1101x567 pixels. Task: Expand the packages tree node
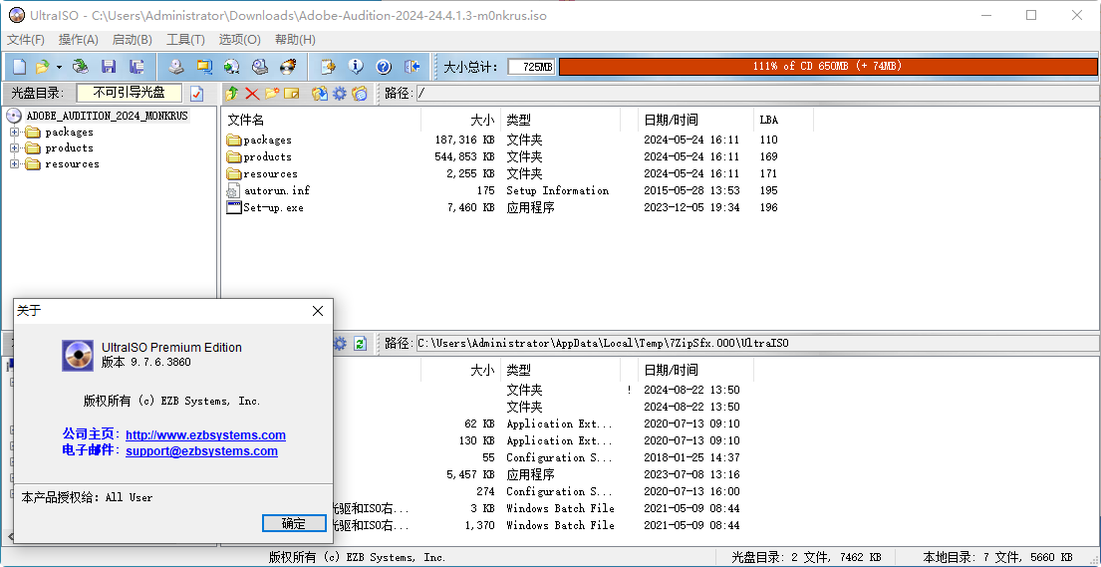(14, 133)
